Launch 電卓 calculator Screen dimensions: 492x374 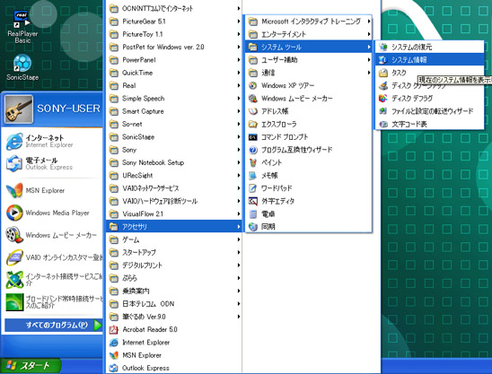point(309,213)
